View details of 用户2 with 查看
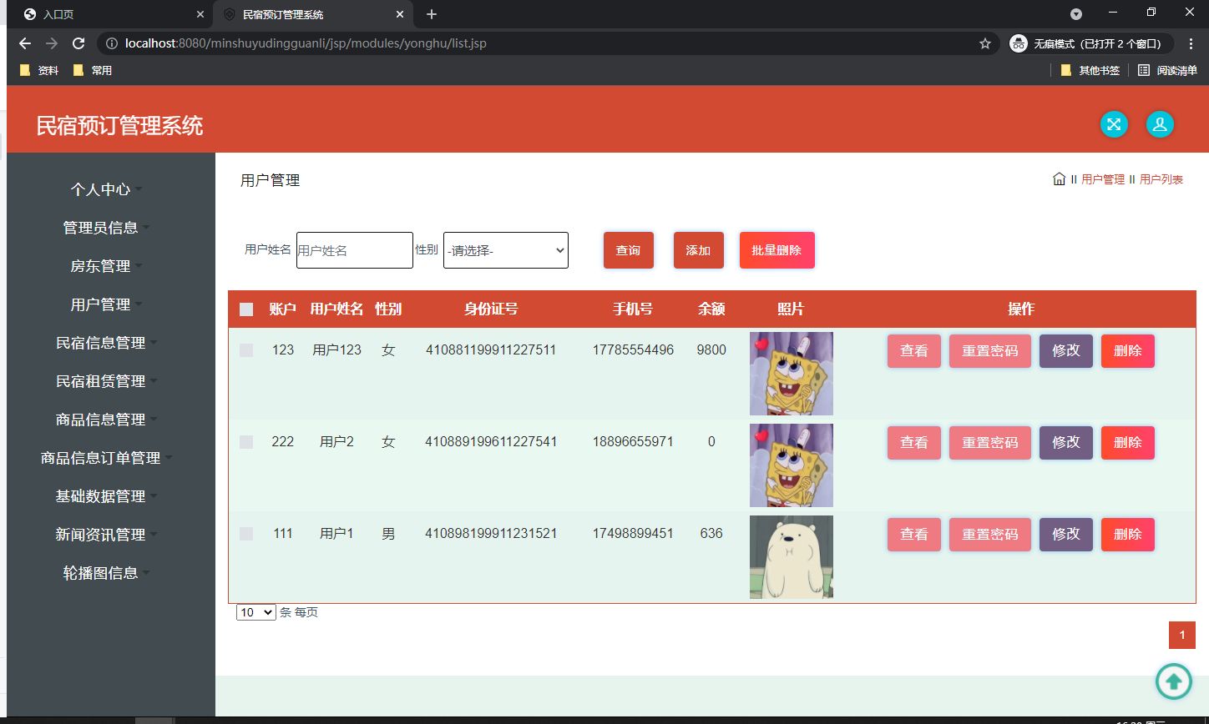 coord(914,443)
